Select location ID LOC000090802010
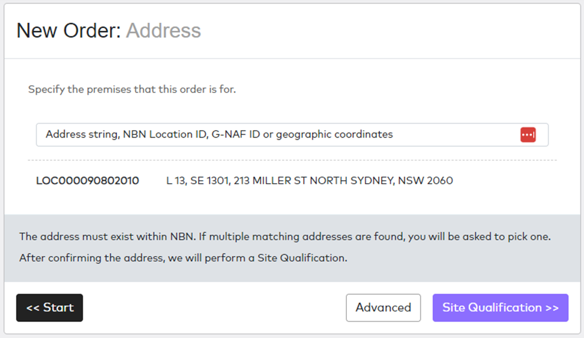This screenshot has height=338, width=584. point(88,181)
